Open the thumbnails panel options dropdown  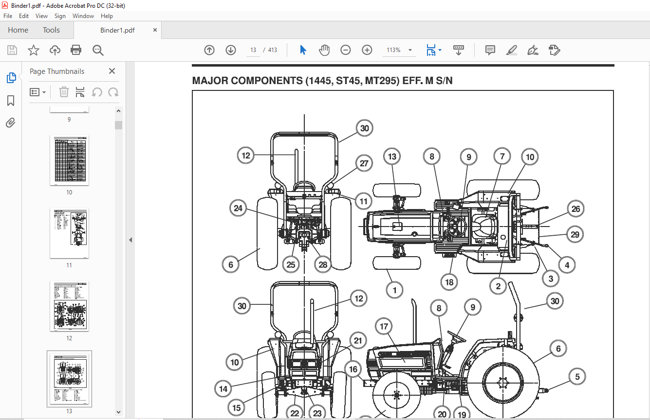click(x=38, y=92)
